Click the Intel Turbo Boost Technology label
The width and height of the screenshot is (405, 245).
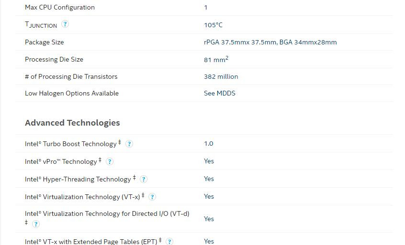[70, 144]
